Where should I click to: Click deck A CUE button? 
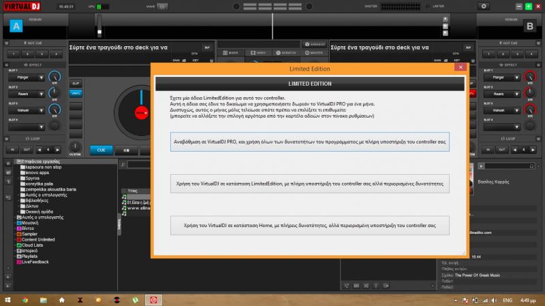point(101,150)
